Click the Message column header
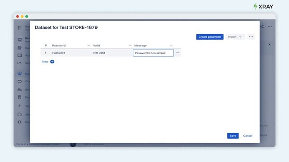 (140, 45)
